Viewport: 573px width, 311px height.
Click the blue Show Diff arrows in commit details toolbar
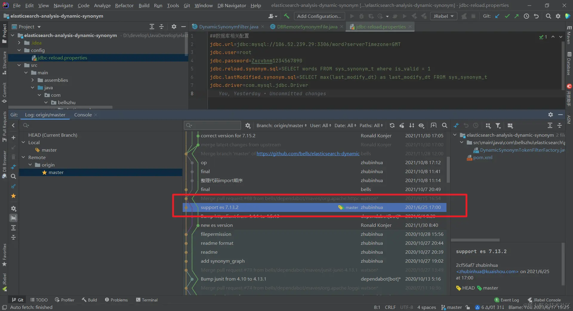click(x=456, y=126)
